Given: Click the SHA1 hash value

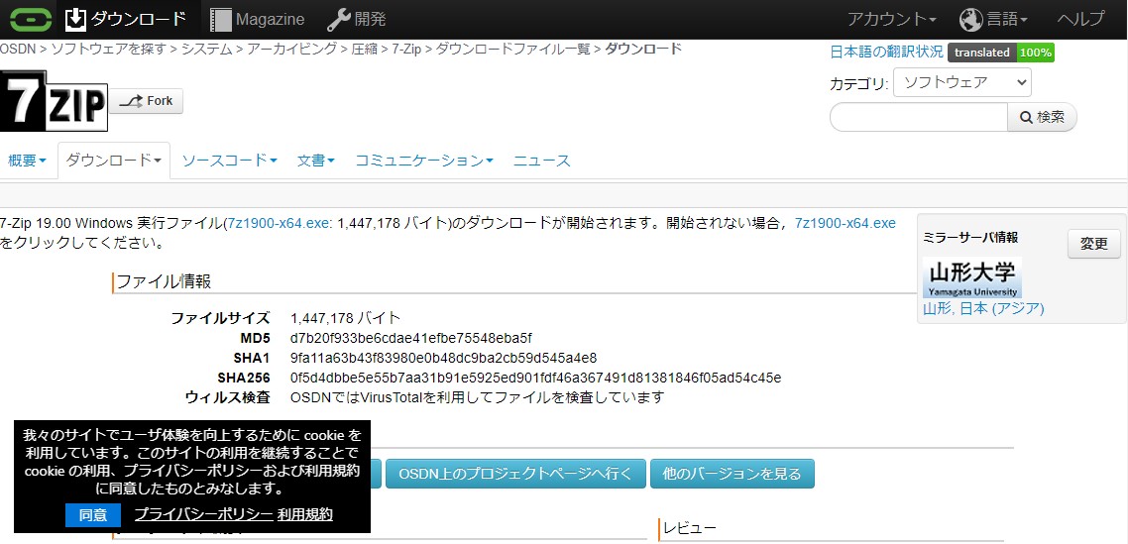Looking at the screenshot, I should click(x=443, y=358).
